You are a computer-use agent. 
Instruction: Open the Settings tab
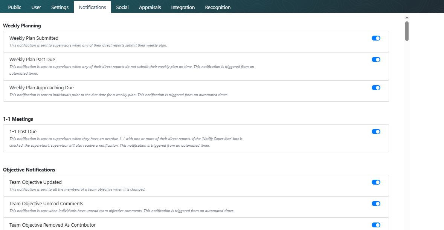pos(60,8)
